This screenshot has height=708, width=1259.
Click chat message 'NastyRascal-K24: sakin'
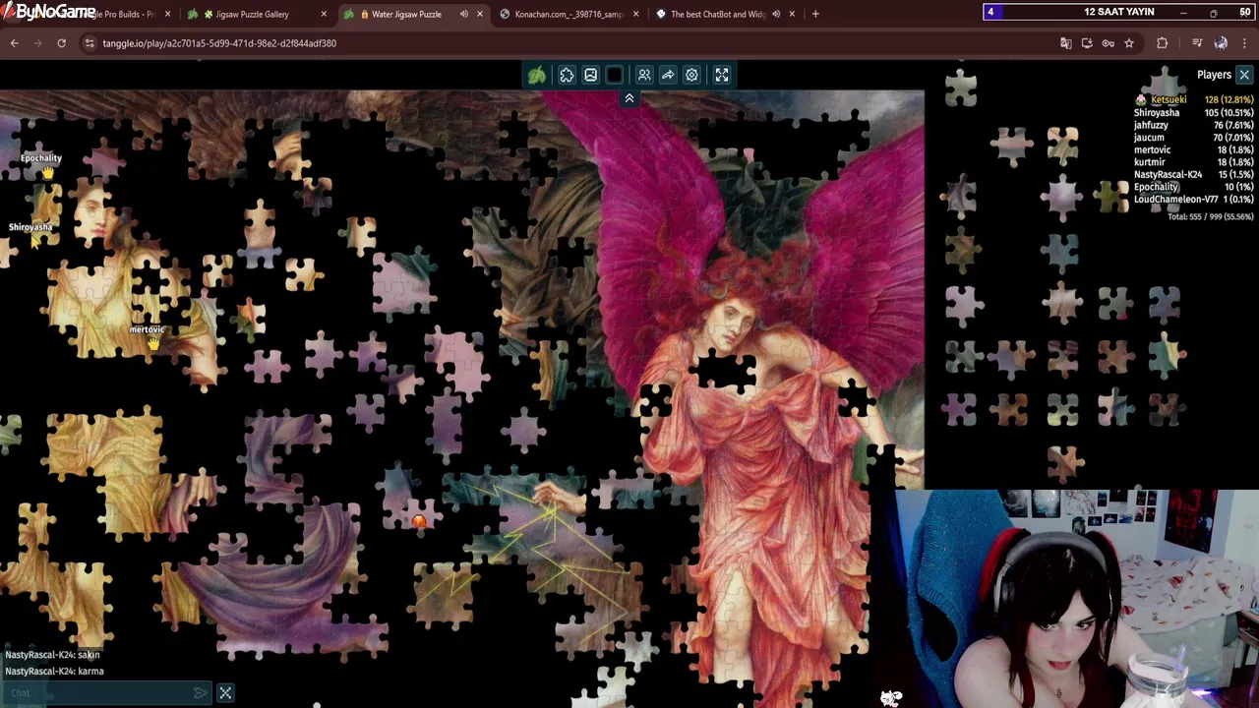(52, 654)
